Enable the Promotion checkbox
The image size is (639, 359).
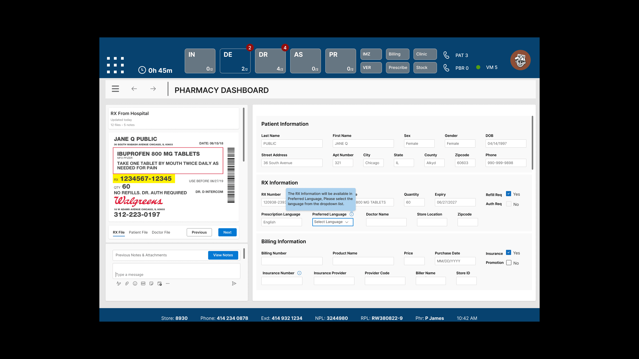pos(509,263)
